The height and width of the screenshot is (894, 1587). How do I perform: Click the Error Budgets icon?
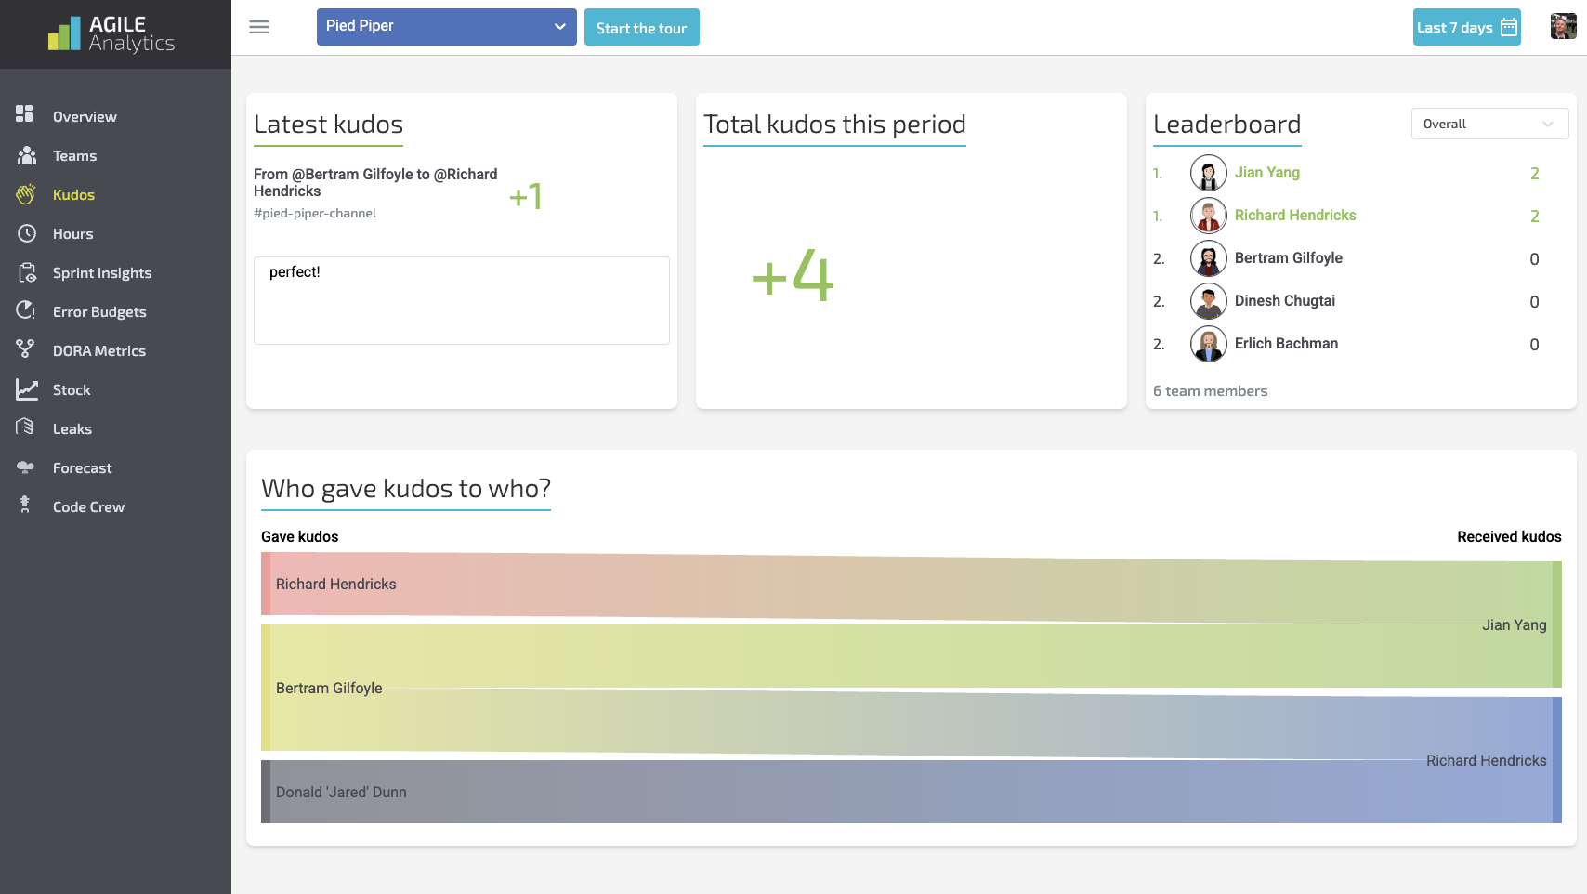pos(26,310)
